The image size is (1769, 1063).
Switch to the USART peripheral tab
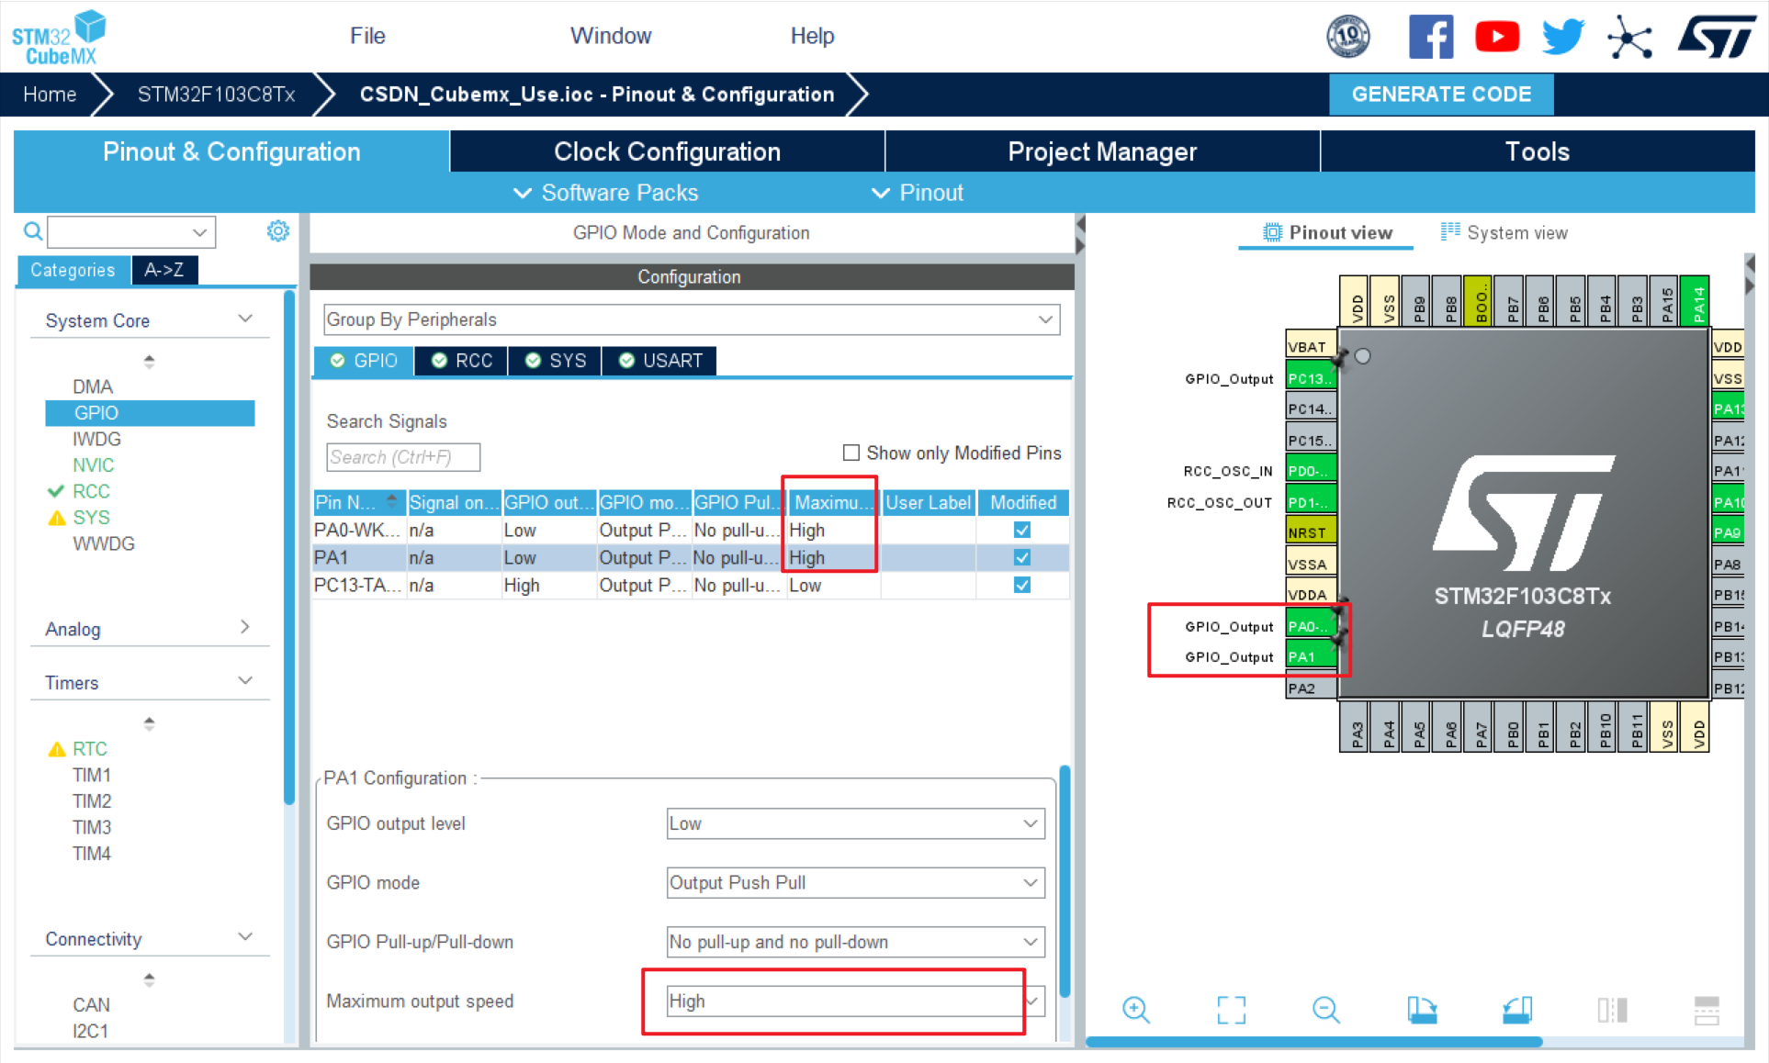pos(659,361)
